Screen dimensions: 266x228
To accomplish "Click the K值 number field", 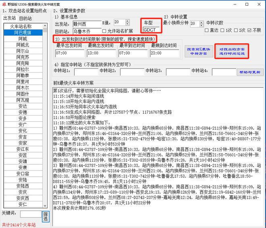I will [119, 22].
